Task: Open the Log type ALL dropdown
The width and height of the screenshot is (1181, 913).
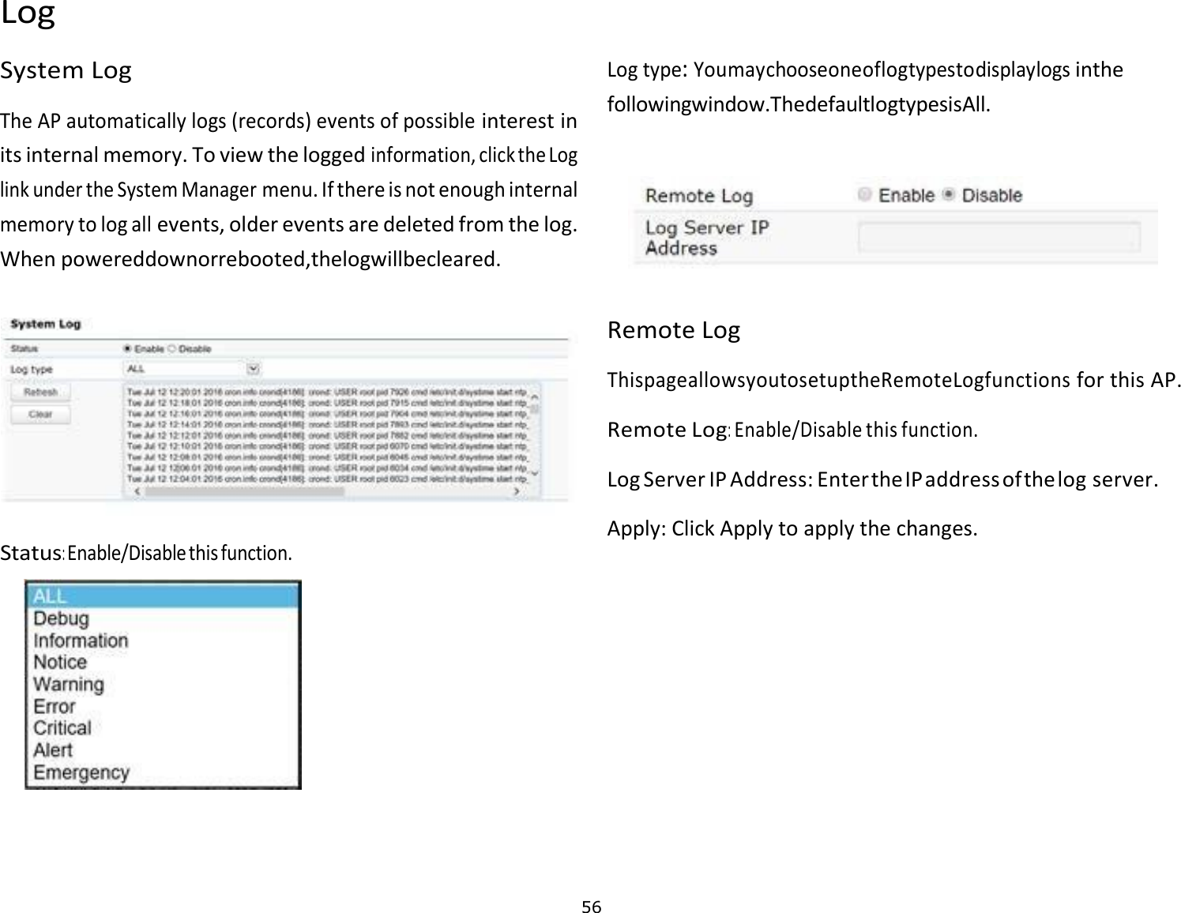Action: click(x=193, y=369)
